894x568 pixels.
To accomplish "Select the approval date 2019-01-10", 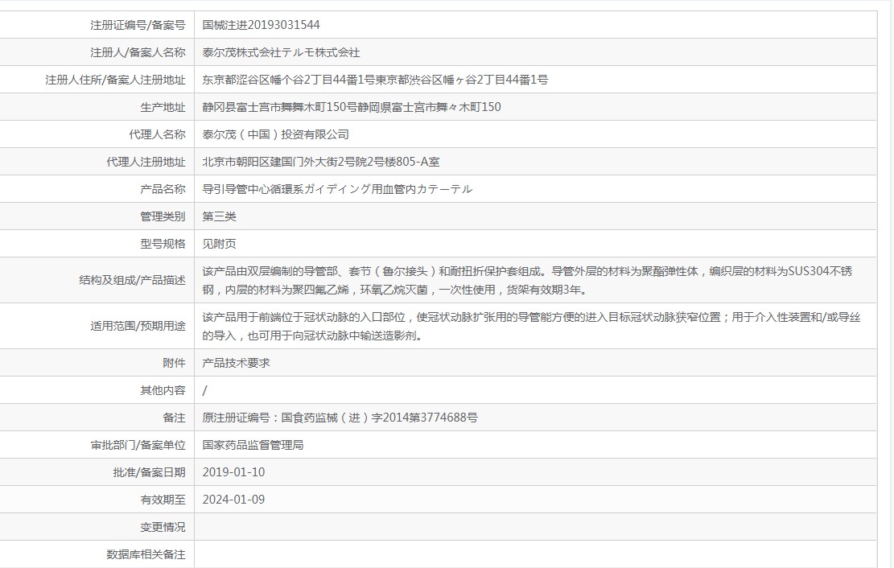I will click(234, 472).
